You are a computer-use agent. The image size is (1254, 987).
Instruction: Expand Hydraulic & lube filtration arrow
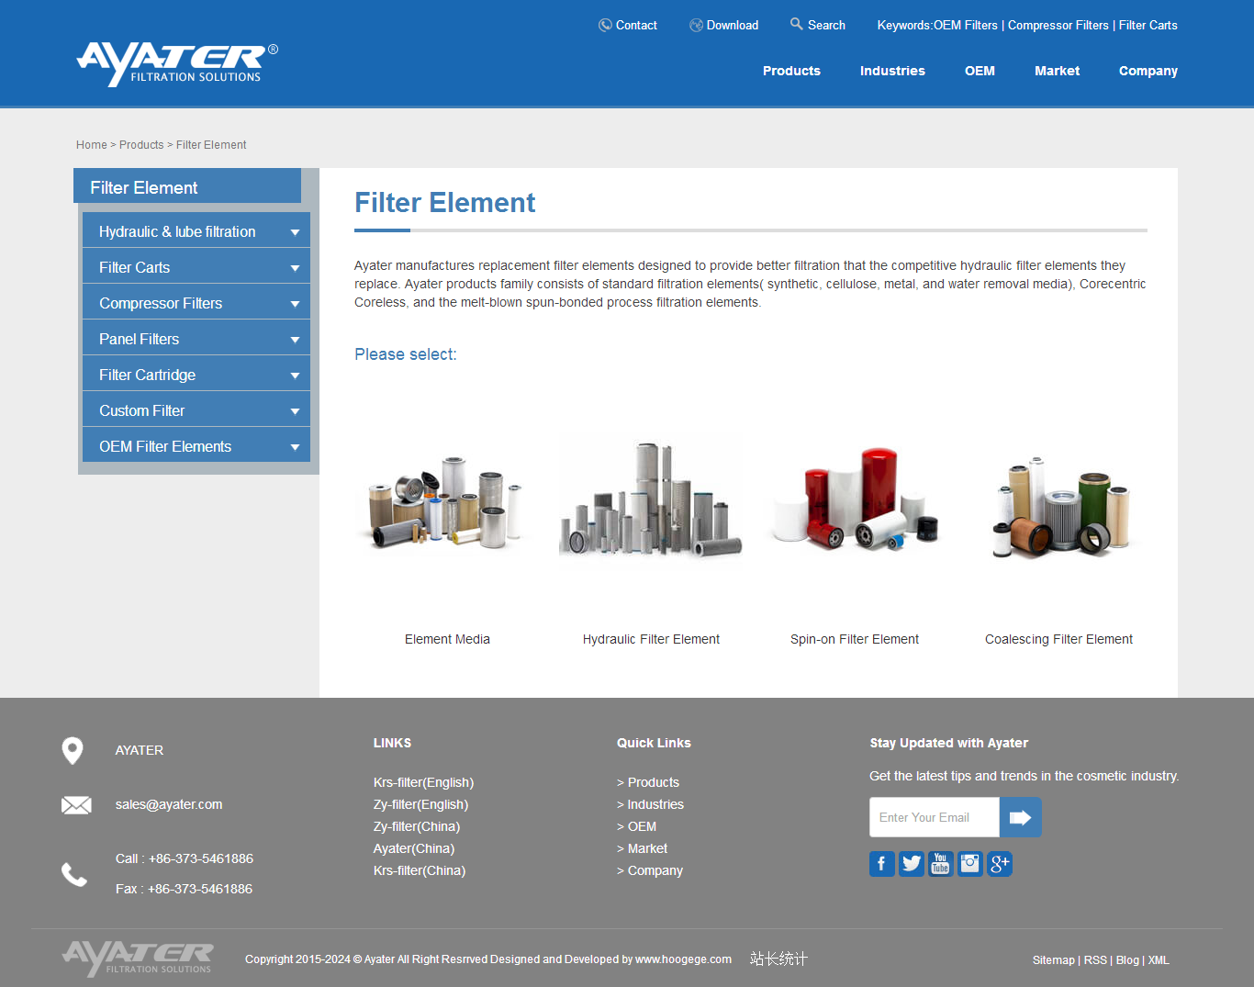pos(295,232)
